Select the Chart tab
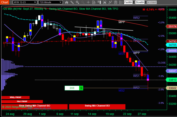 pos(5,2)
